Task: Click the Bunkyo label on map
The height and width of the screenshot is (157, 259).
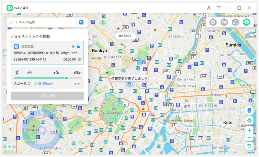Action: point(99,51)
